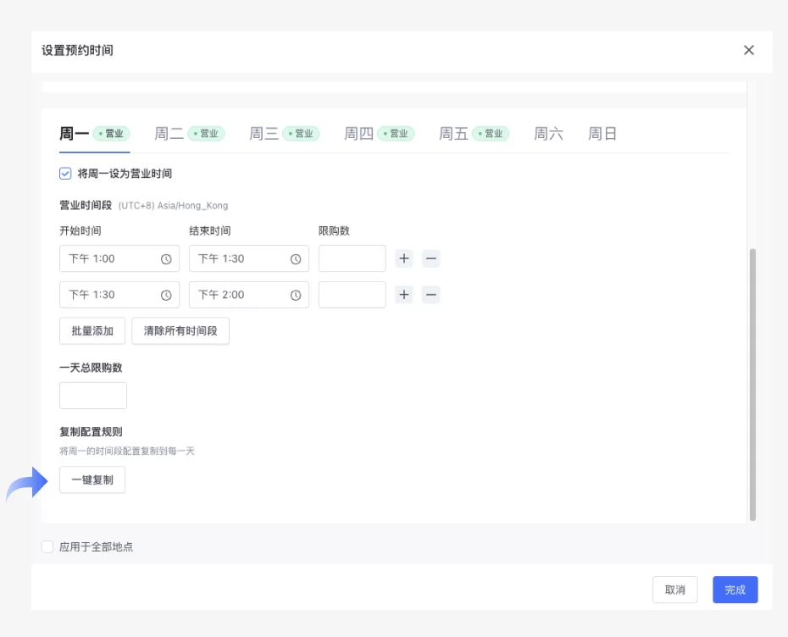The width and height of the screenshot is (788, 637).
Task: Click the 一键复制 copy button
Action: pyautogui.click(x=92, y=479)
